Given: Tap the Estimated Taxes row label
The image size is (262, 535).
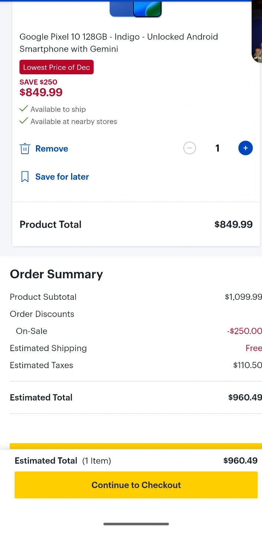Looking at the screenshot, I should [x=42, y=365].
